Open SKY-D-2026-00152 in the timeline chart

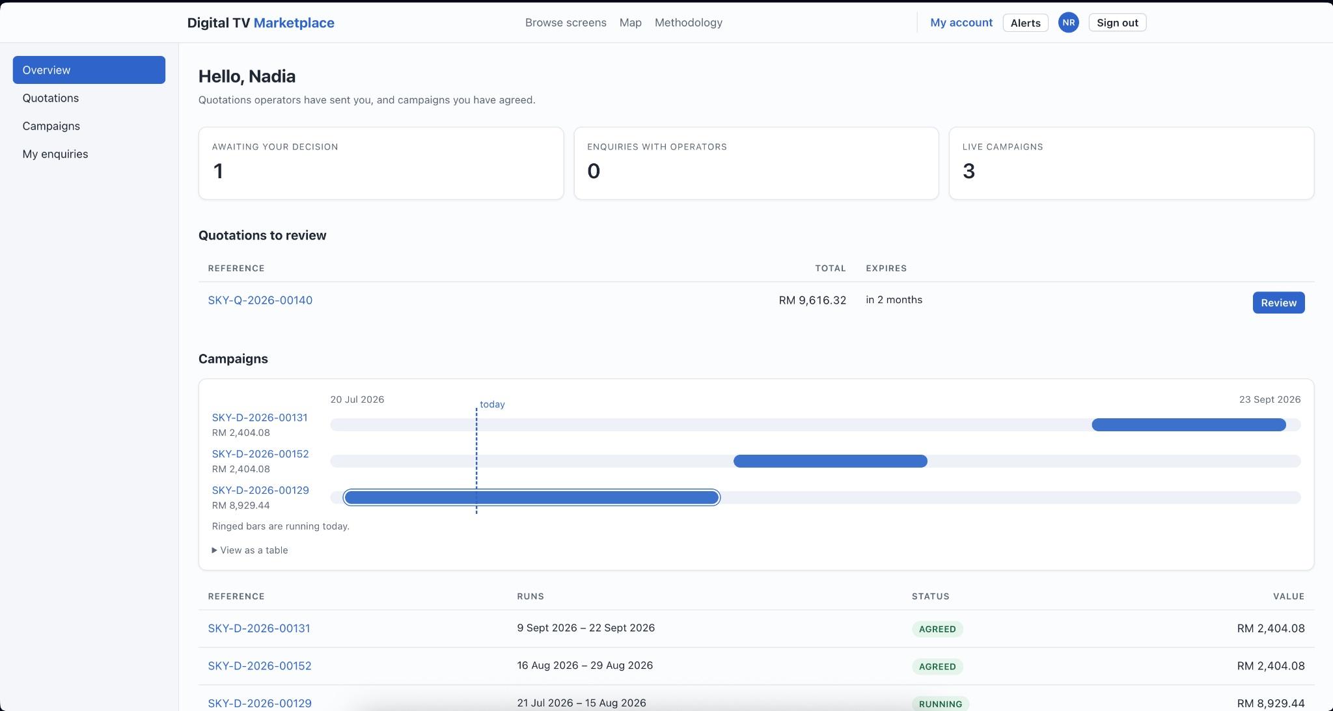tap(260, 454)
